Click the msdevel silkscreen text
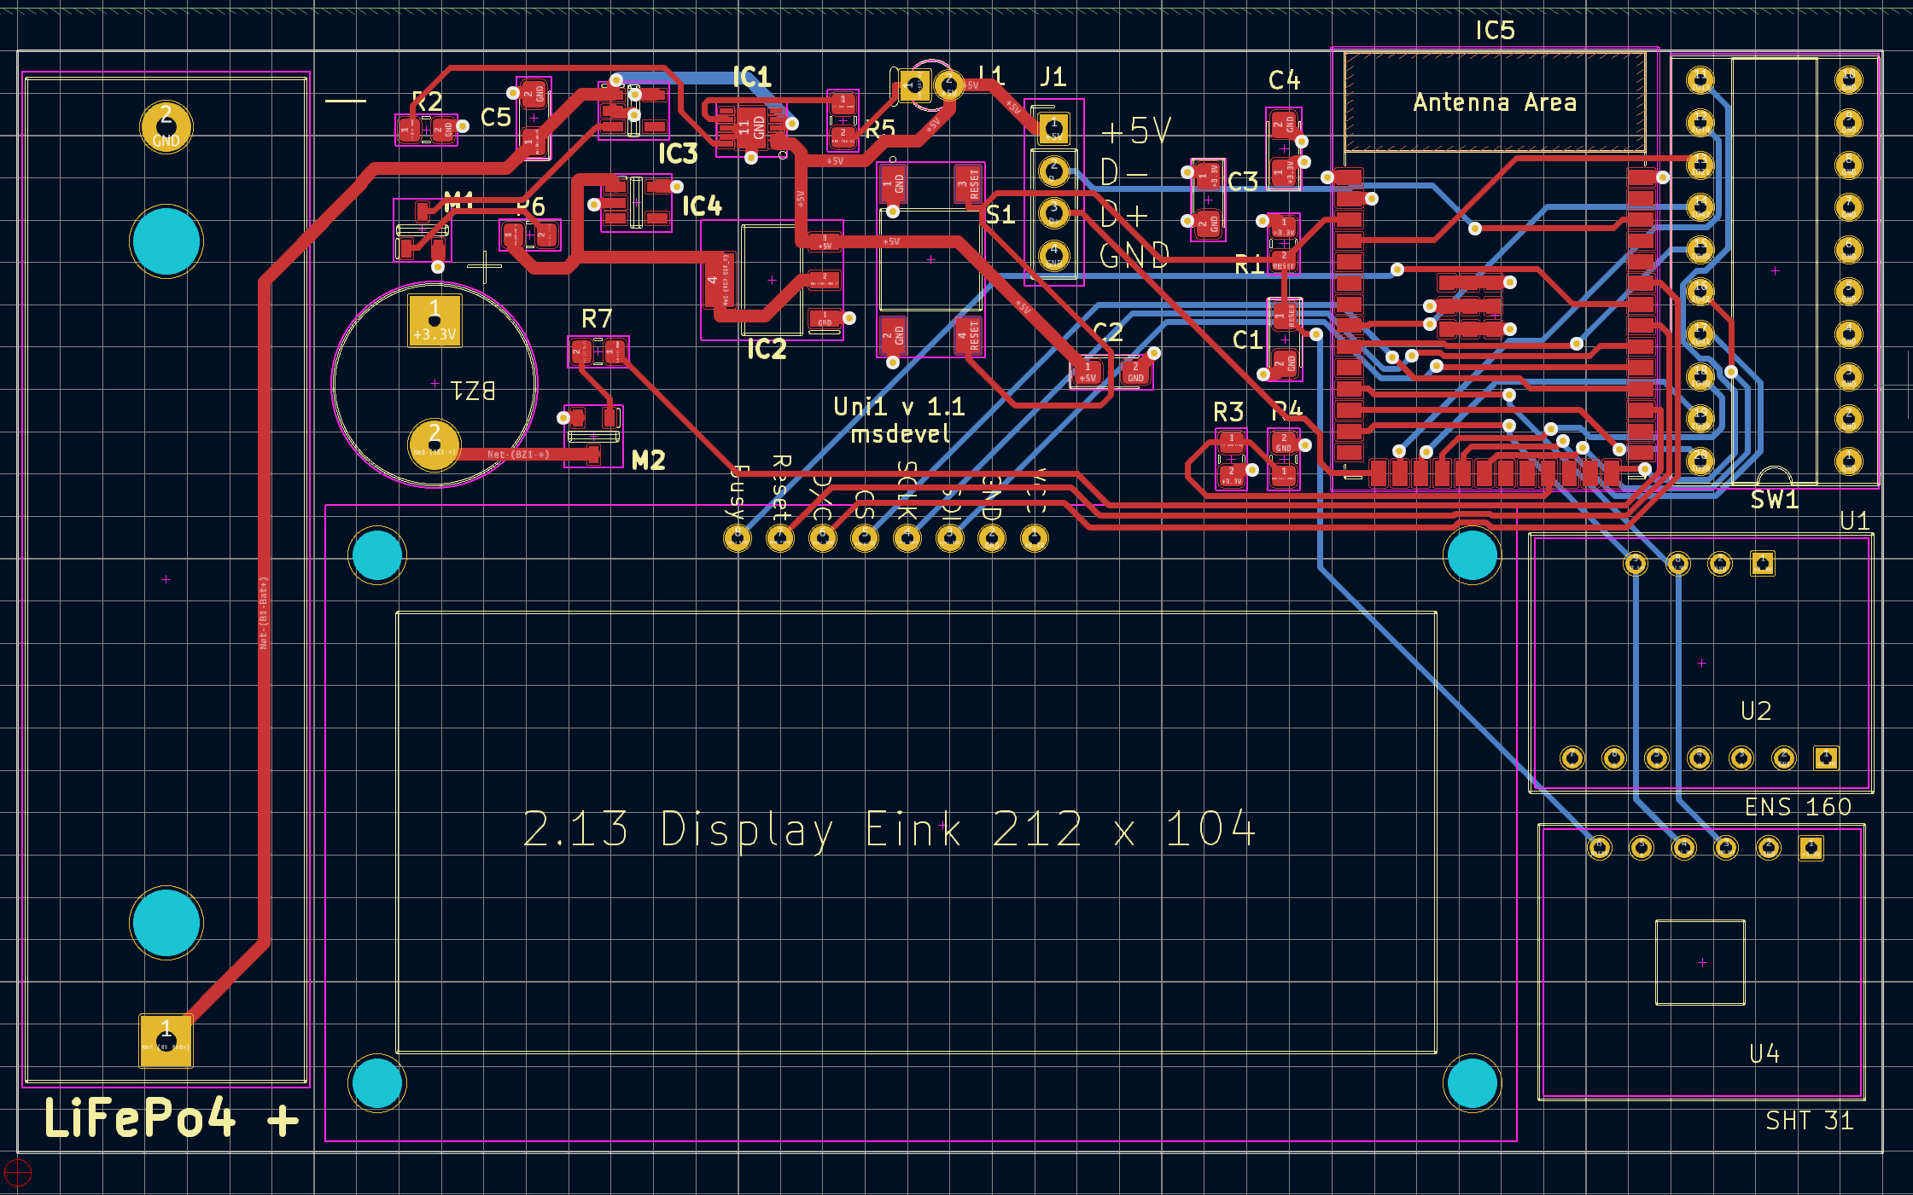1913x1195 pixels. click(x=900, y=435)
